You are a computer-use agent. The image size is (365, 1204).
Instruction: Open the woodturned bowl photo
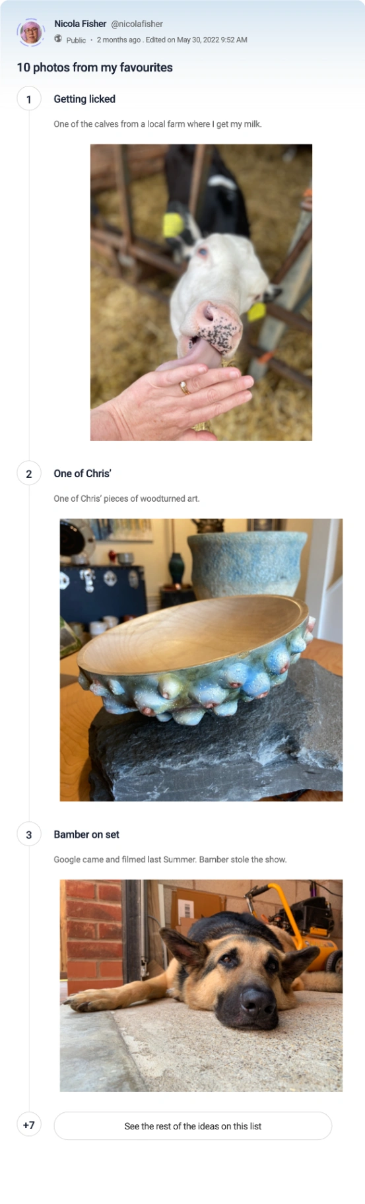[201, 660]
